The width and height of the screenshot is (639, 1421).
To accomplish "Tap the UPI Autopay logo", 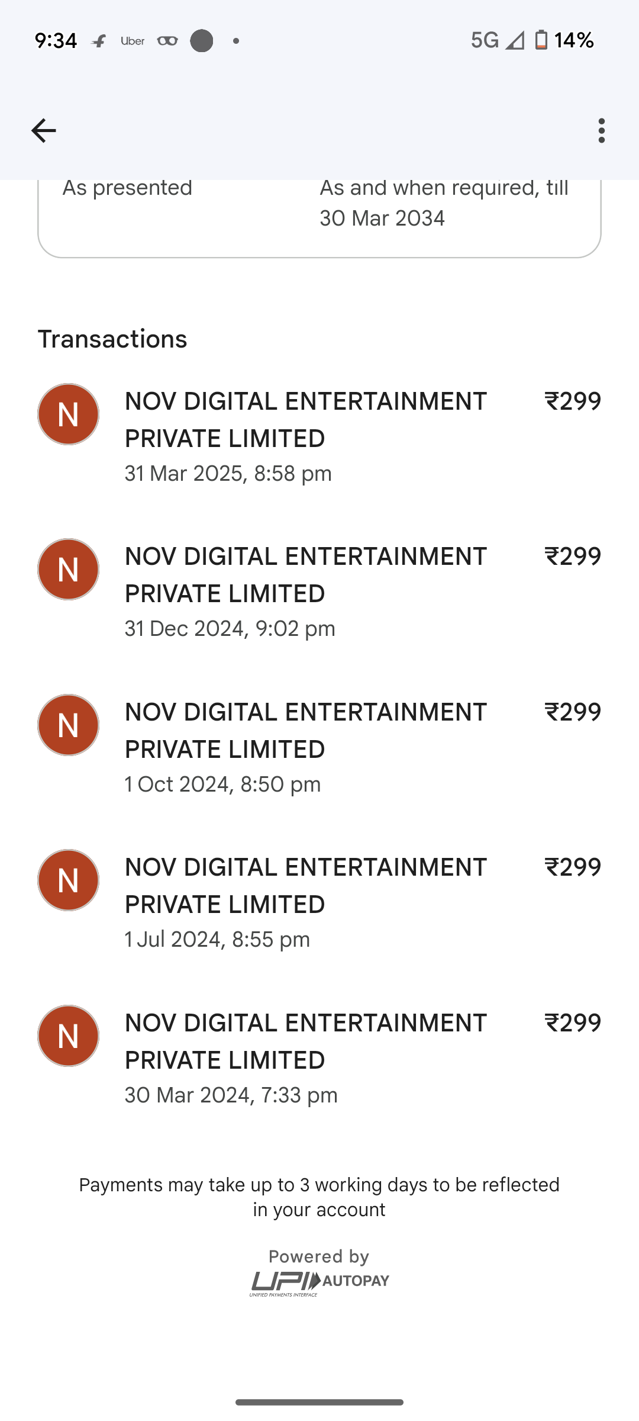I will 319,1282.
